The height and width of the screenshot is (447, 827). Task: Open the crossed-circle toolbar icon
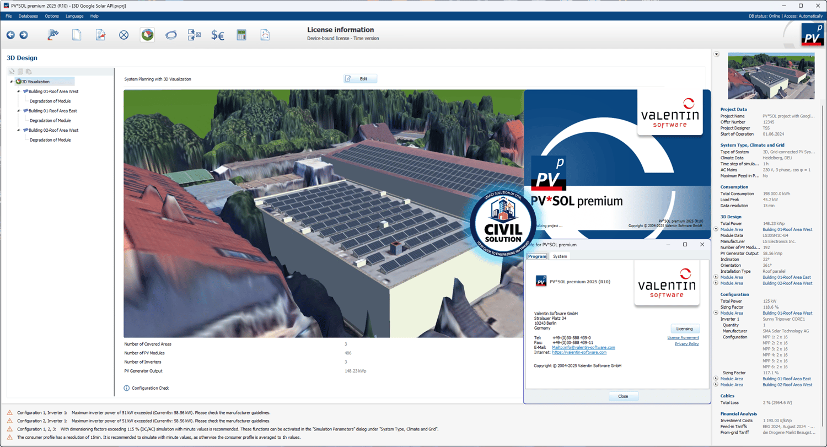tap(124, 35)
